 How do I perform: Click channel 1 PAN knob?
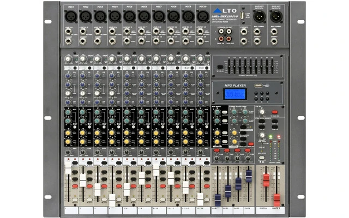[68, 152]
